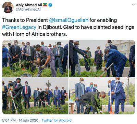Open the @IsmailOguelleh mention
This screenshot has height=124, width=137.
(69, 20)
